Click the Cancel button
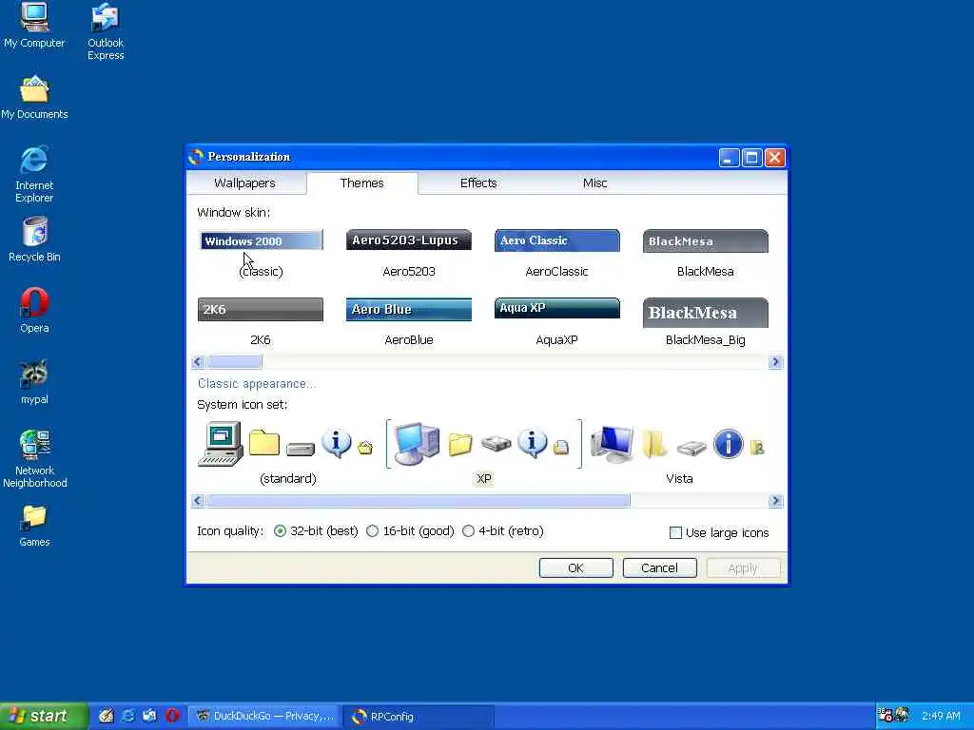 coord(660,568)
